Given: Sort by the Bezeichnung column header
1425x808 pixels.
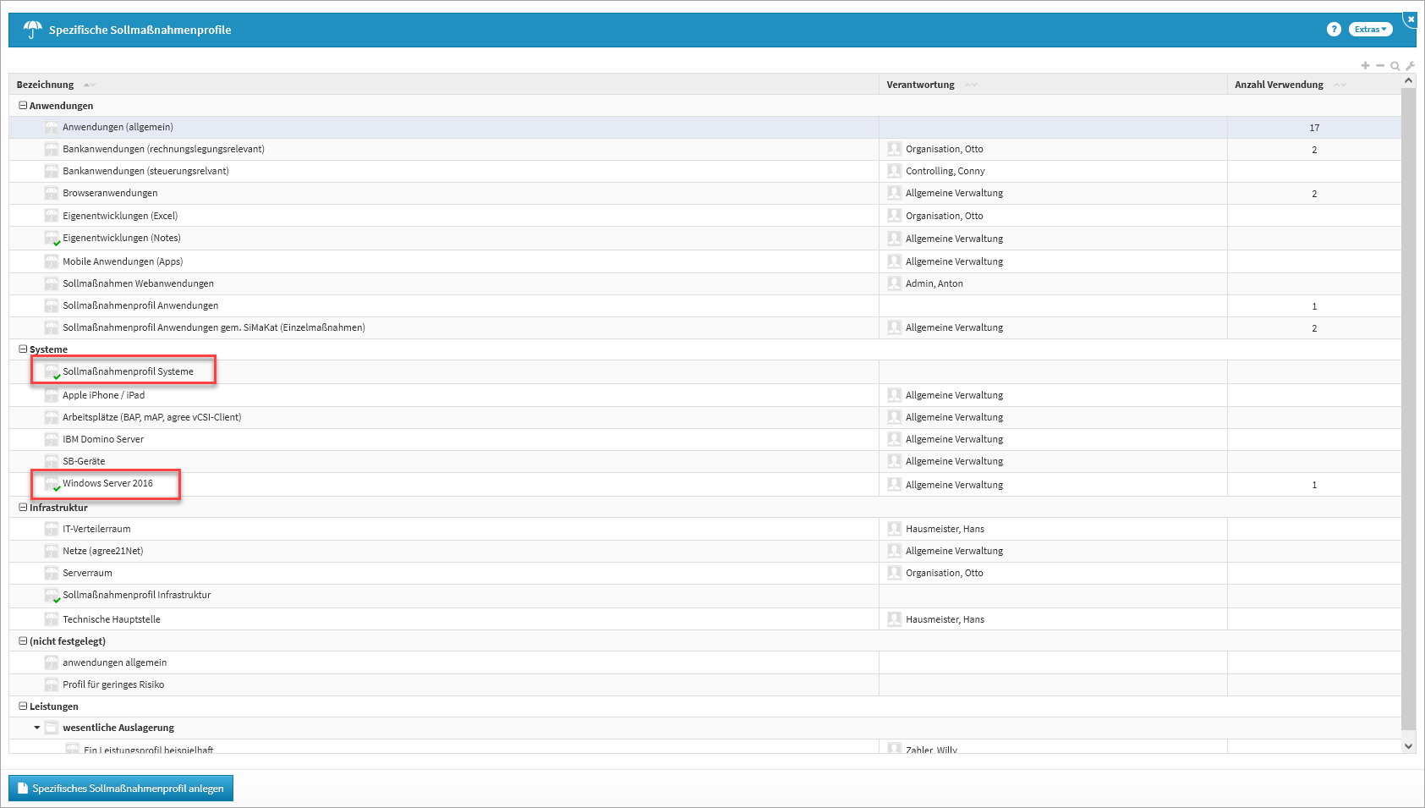Looking at the screenshot, I should point(46,85).
